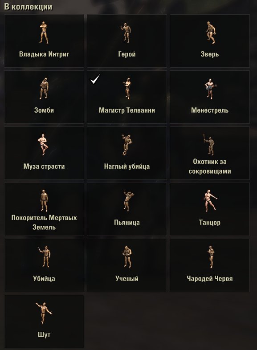Viewport: 257px width, 350px height.
Task: Select the Пьяница personality tile
Action: (x=127, y=209)
